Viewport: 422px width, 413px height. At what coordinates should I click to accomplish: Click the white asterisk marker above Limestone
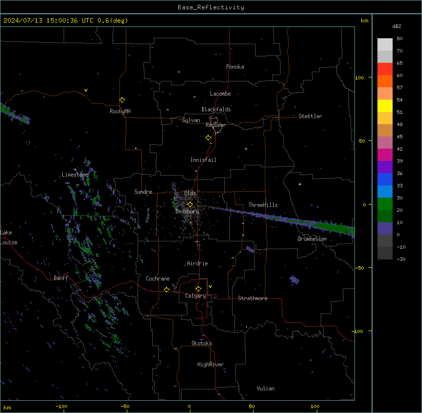click(75, 170)
